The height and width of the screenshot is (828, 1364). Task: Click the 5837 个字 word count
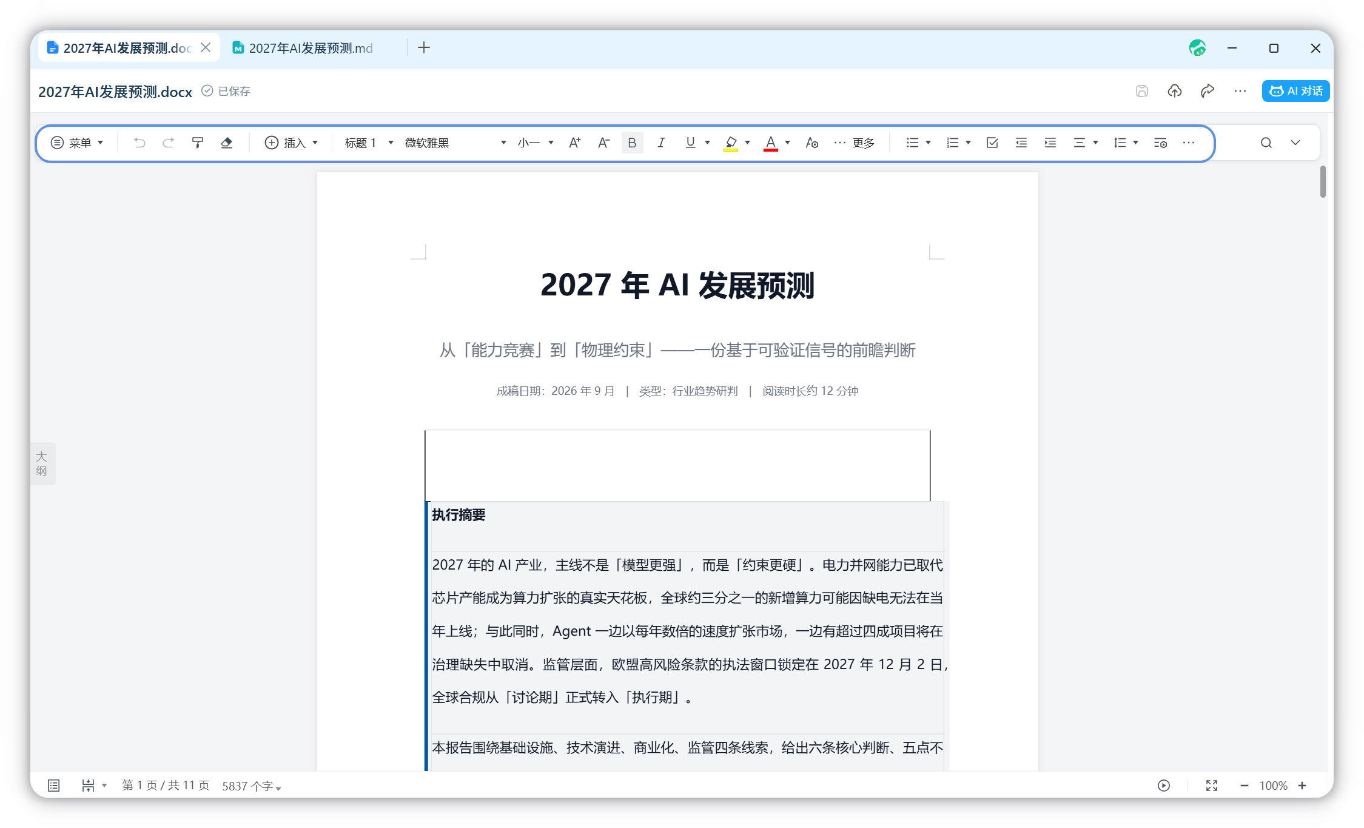[251, 786]
